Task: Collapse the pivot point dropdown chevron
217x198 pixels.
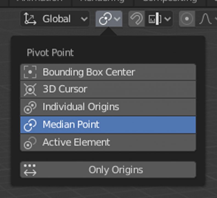Action: [x=117, y=19]
